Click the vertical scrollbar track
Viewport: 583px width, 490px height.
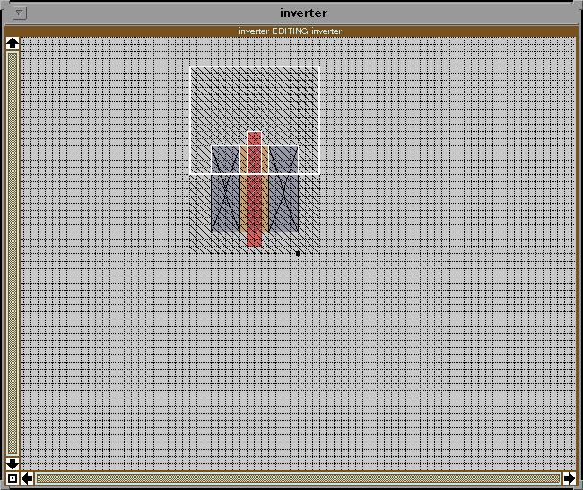point(13,253)
